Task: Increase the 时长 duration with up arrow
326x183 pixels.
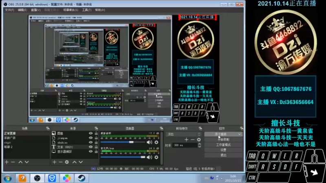Action: [199, 144]
